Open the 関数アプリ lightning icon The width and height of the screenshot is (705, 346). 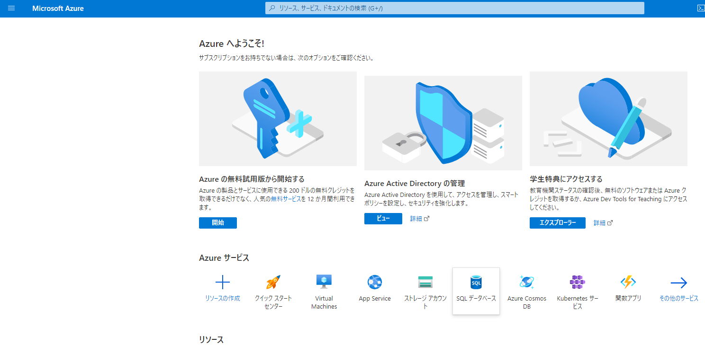coord(628,283)
